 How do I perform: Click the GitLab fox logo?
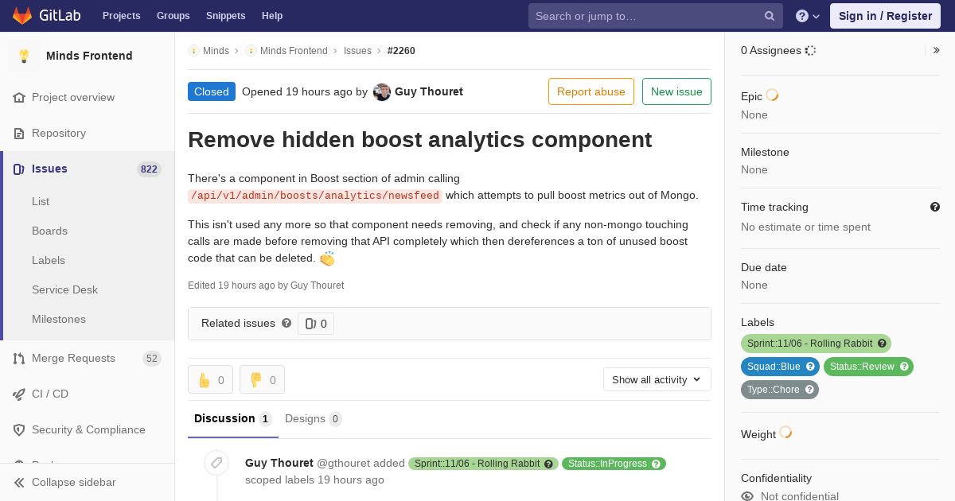[x=22, y=15]
